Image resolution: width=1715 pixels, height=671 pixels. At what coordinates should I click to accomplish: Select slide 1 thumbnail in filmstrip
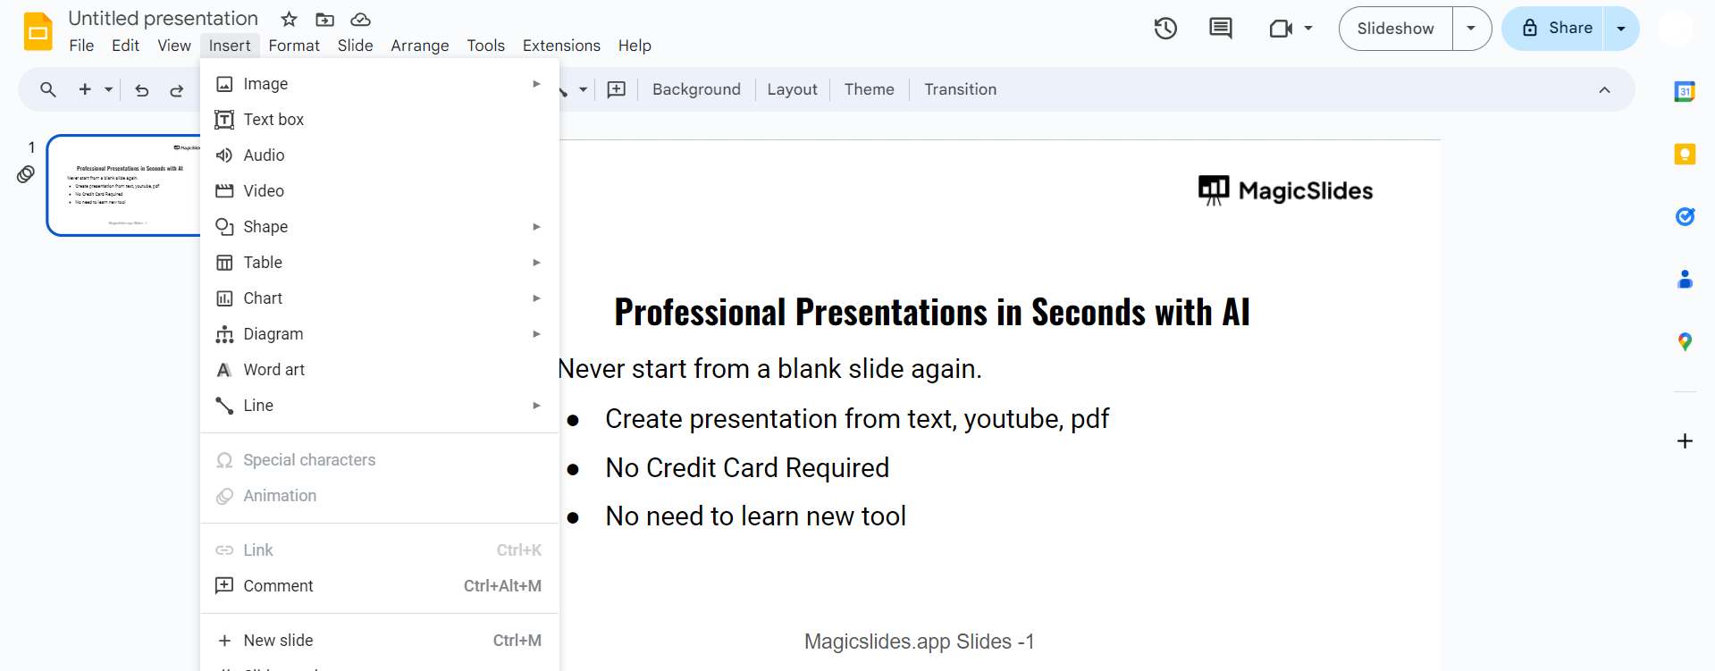coord(124,185)
